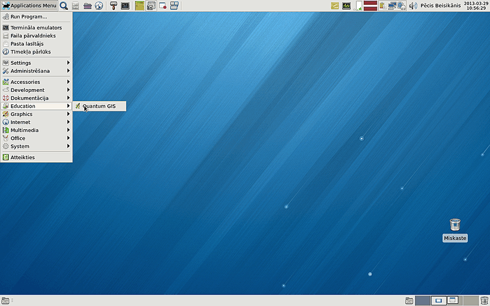Screen dimensions: 490x306
Task: Expand the Multimedia submenu
Action: (36, 130)
